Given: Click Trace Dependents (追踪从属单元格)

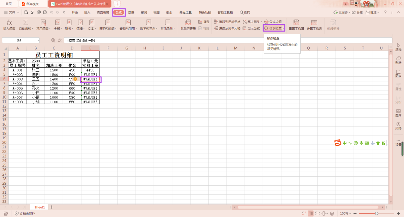Looking at the screenshot, I should [x=227, y=29].
